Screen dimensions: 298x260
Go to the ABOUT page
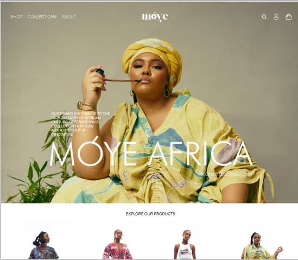pyautogui.click(x=69, y=17)
